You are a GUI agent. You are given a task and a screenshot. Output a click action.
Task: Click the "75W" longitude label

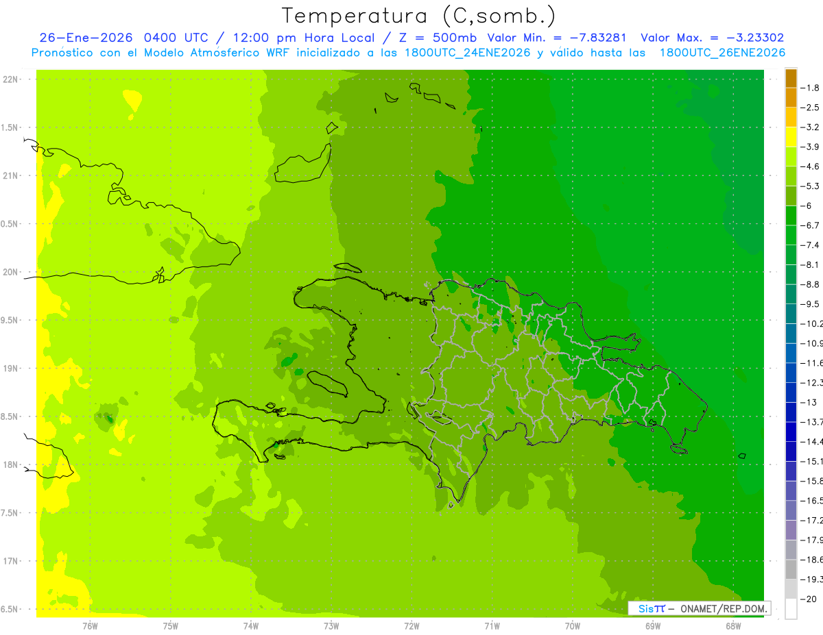[x=171, y=625]
